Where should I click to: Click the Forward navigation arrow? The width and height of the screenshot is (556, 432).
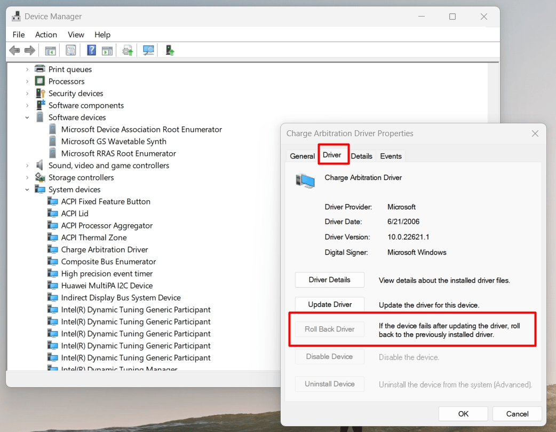click(x=30, y=50)
